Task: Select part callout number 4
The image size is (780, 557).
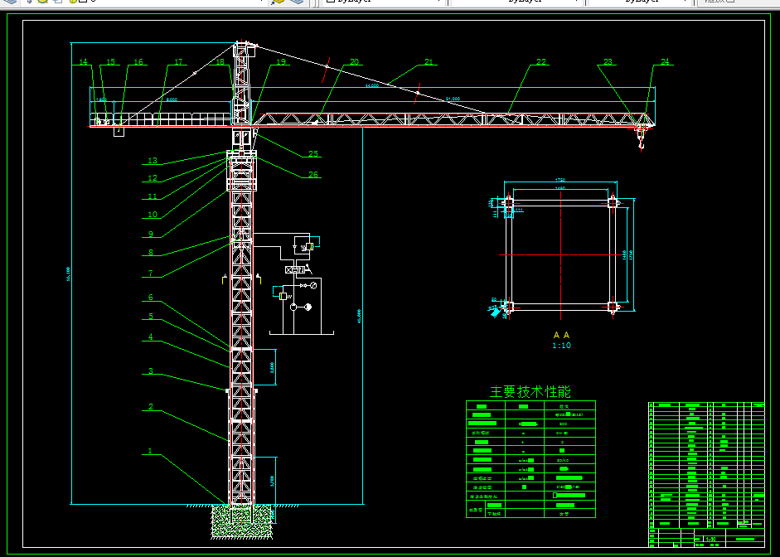Action: click(151, 337)
